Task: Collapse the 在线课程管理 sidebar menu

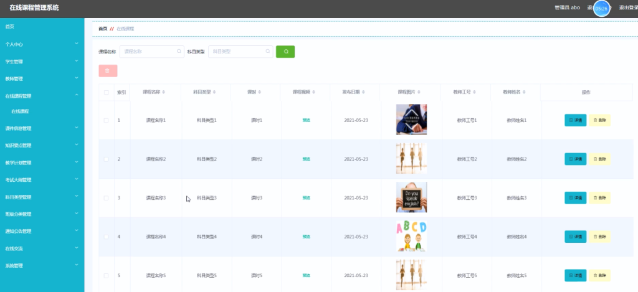Action: (x=42, y=96)
